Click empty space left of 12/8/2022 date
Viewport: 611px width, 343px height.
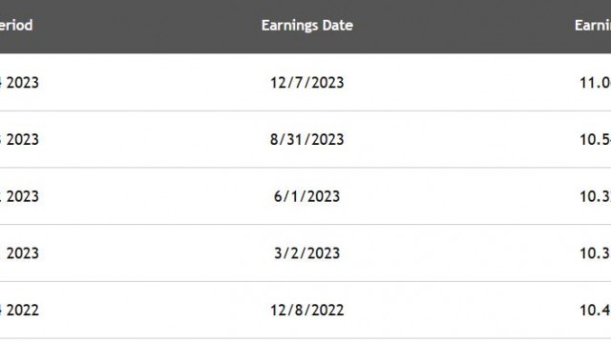156,310
